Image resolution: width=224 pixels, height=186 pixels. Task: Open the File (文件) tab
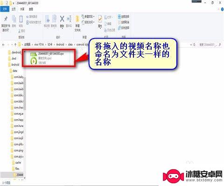(x=5, y=9)
